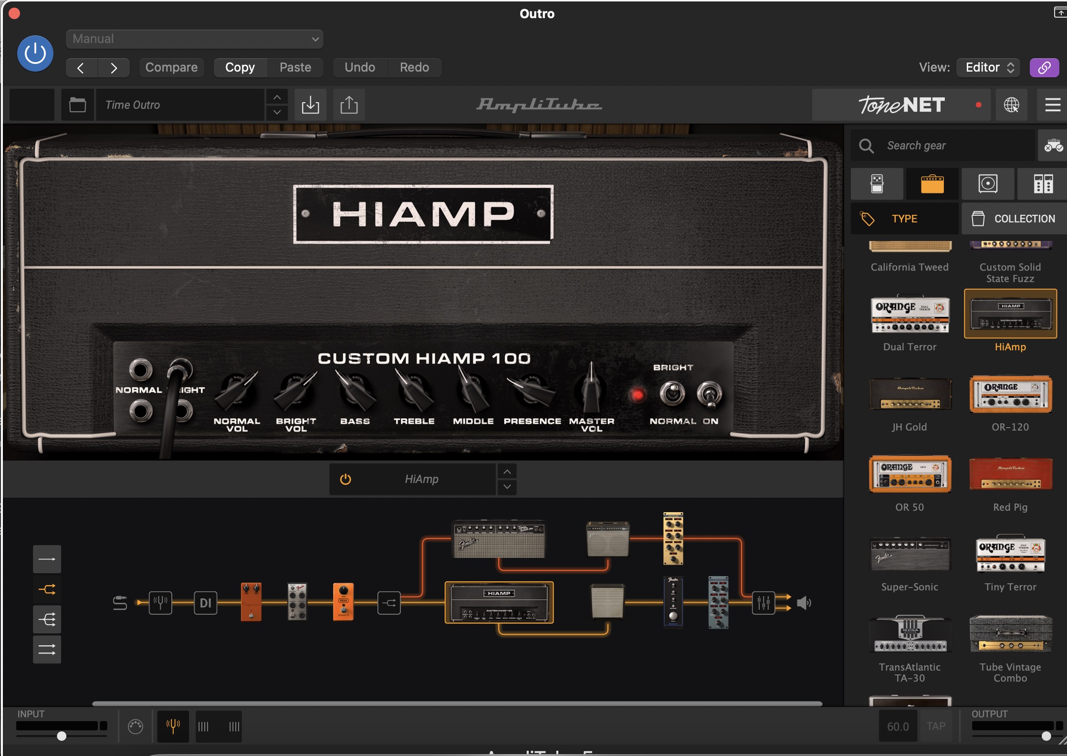The image size is (1067, 756).
Task: Click the Copy button
Action: [x=240, y=67]
